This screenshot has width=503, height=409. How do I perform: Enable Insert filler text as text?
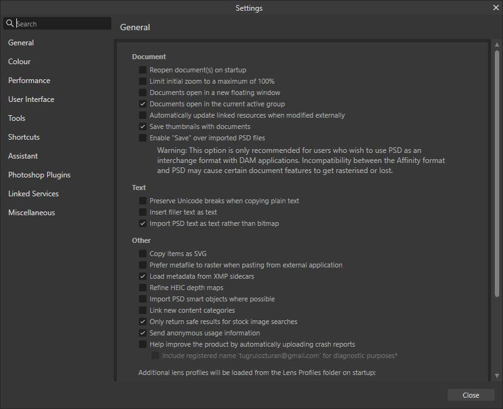[143, 212]
